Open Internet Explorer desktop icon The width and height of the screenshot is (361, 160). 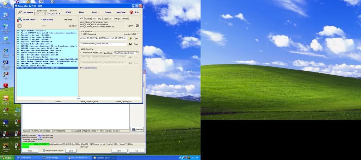tap(6, 52)
